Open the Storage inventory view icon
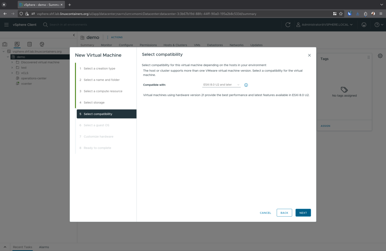Screen dimensions: 386x251 pos(30,45)
